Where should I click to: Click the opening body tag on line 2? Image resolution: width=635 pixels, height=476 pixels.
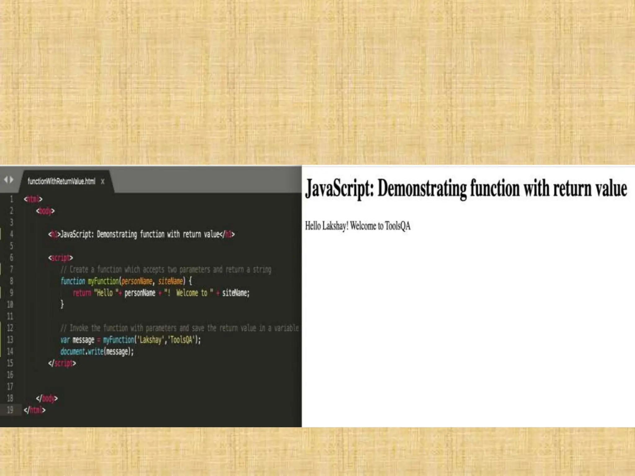45,211
